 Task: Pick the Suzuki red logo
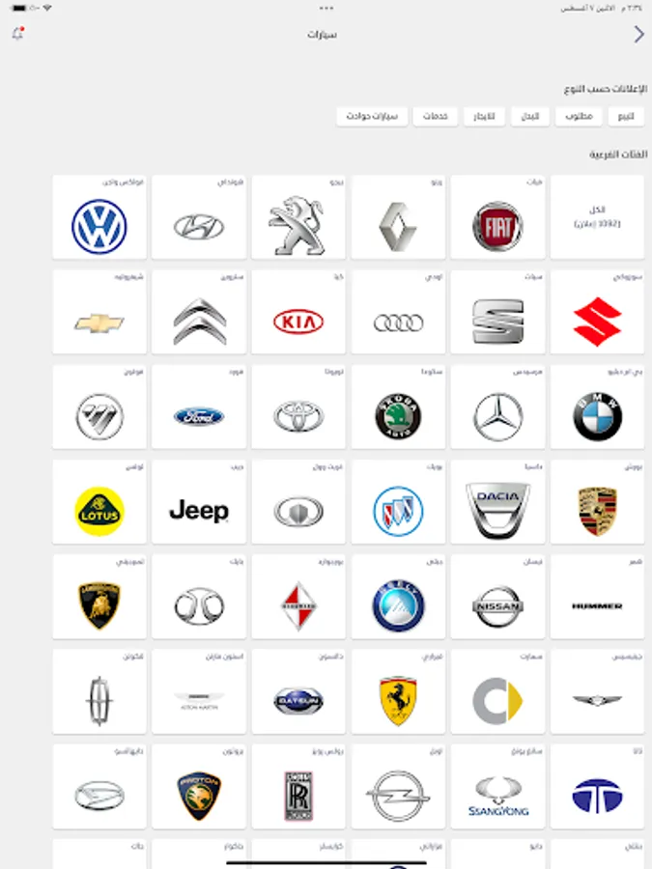[597, 322]
